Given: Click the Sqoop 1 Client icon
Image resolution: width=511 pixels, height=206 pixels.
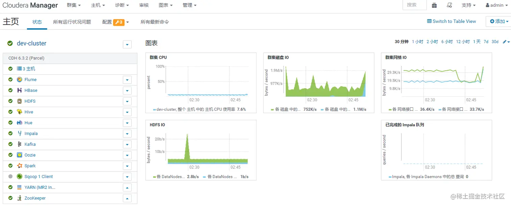Looking at the screenshot, I should pyautogui.click(x=20, y=177).
